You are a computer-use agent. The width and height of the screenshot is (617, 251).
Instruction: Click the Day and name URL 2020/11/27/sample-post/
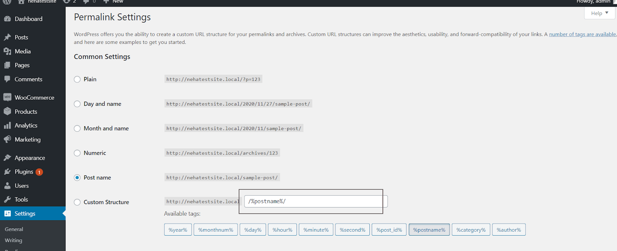(238, 104)
